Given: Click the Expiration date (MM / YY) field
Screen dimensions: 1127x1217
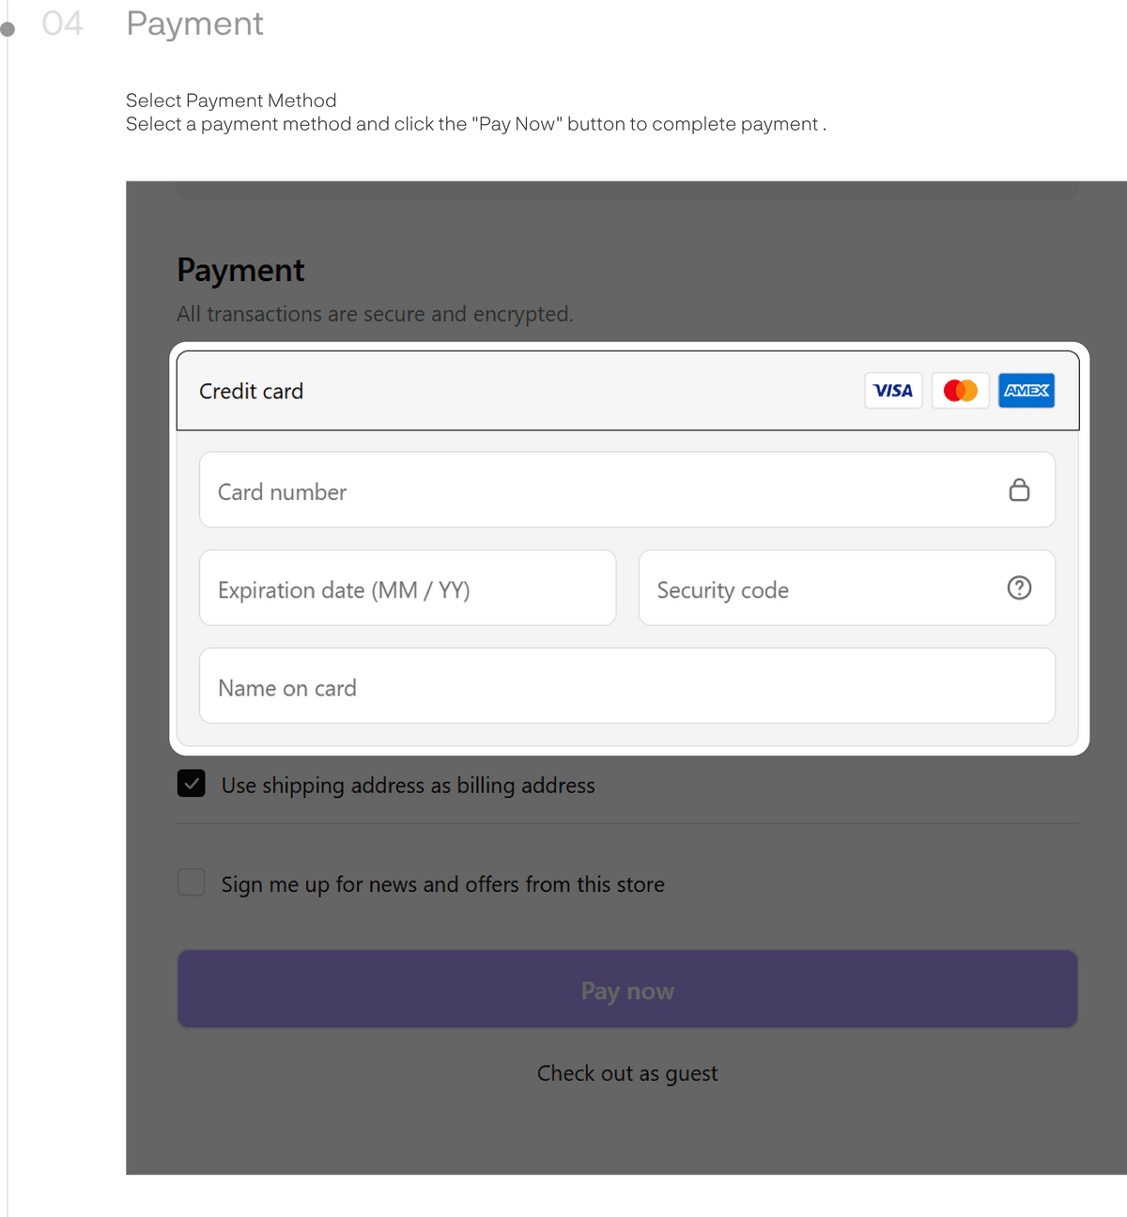Looking at the screenshot, I should pyautogui.click(x=408, y=589).
